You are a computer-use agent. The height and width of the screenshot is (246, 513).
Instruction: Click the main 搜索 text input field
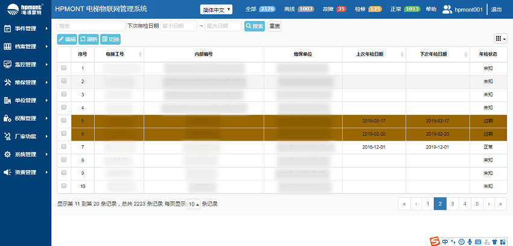pos(91,26)
